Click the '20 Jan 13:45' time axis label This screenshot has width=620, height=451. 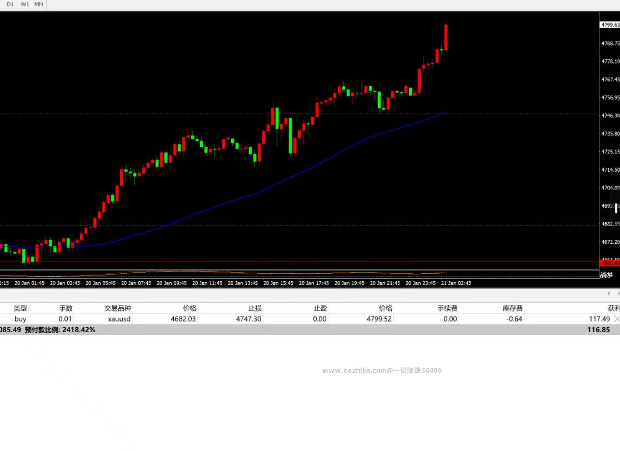243,283
